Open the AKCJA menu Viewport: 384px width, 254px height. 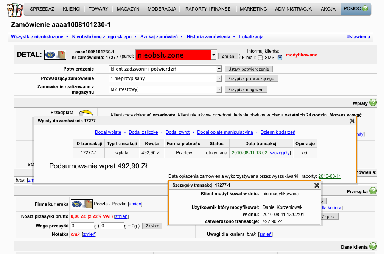[x=328, y=9]
